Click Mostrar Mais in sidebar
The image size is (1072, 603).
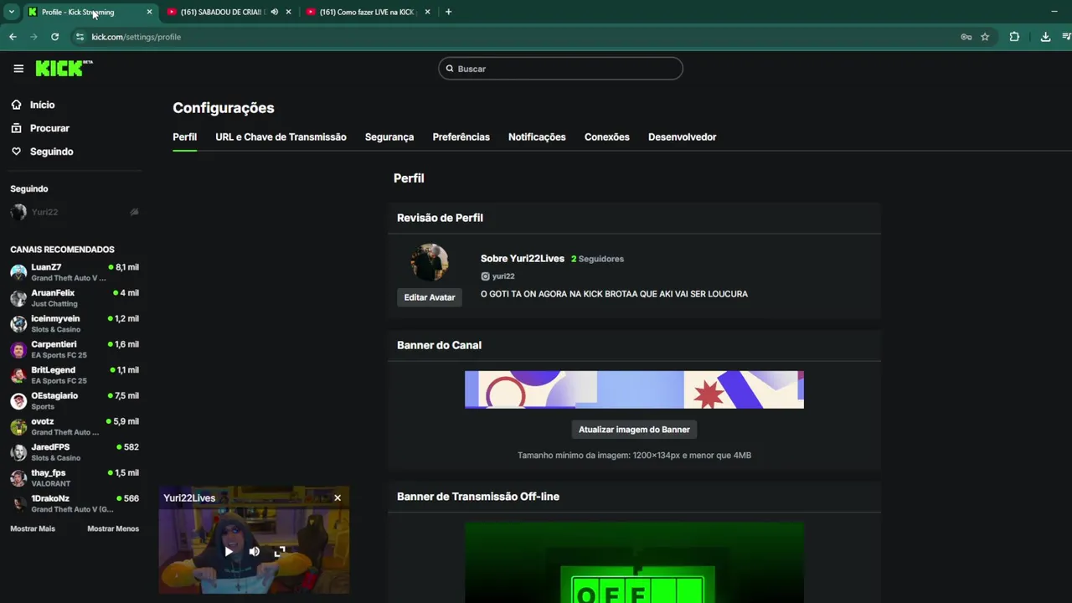point(33,528)
